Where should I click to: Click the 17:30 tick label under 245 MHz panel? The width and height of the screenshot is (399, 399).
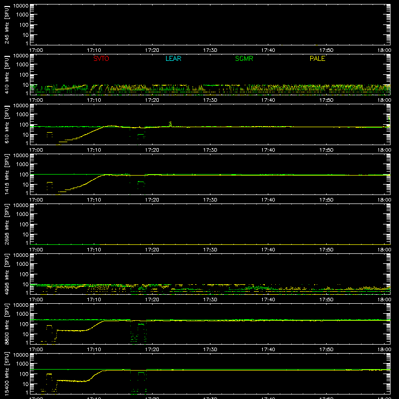(x=210, y=50)
